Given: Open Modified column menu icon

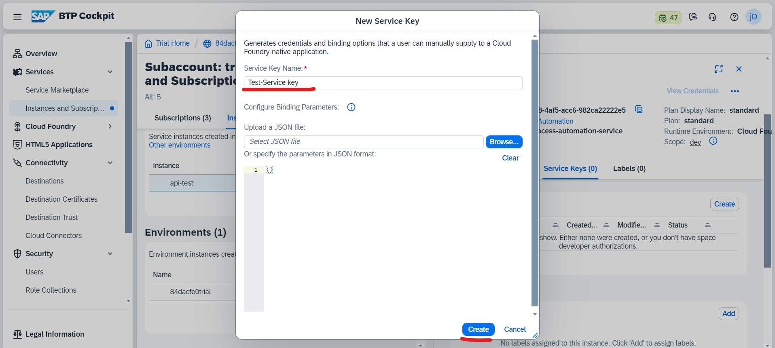Looking at the screenshot, I should tap(657, 225).
